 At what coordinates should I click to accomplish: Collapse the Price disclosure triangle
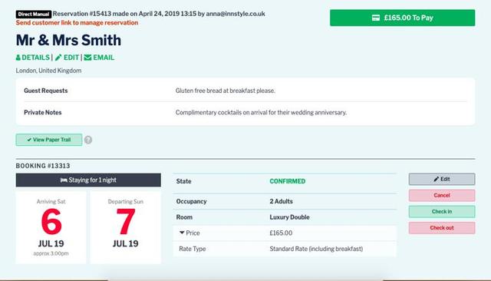182,233
